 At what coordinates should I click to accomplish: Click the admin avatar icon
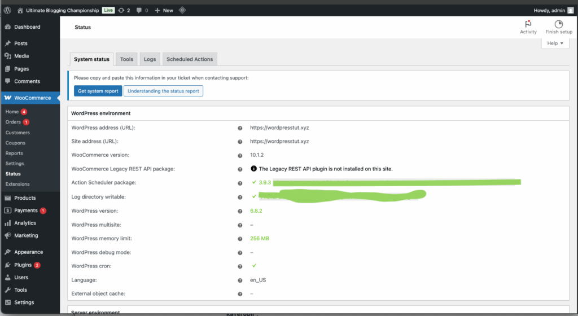click(x=571, y=10)
